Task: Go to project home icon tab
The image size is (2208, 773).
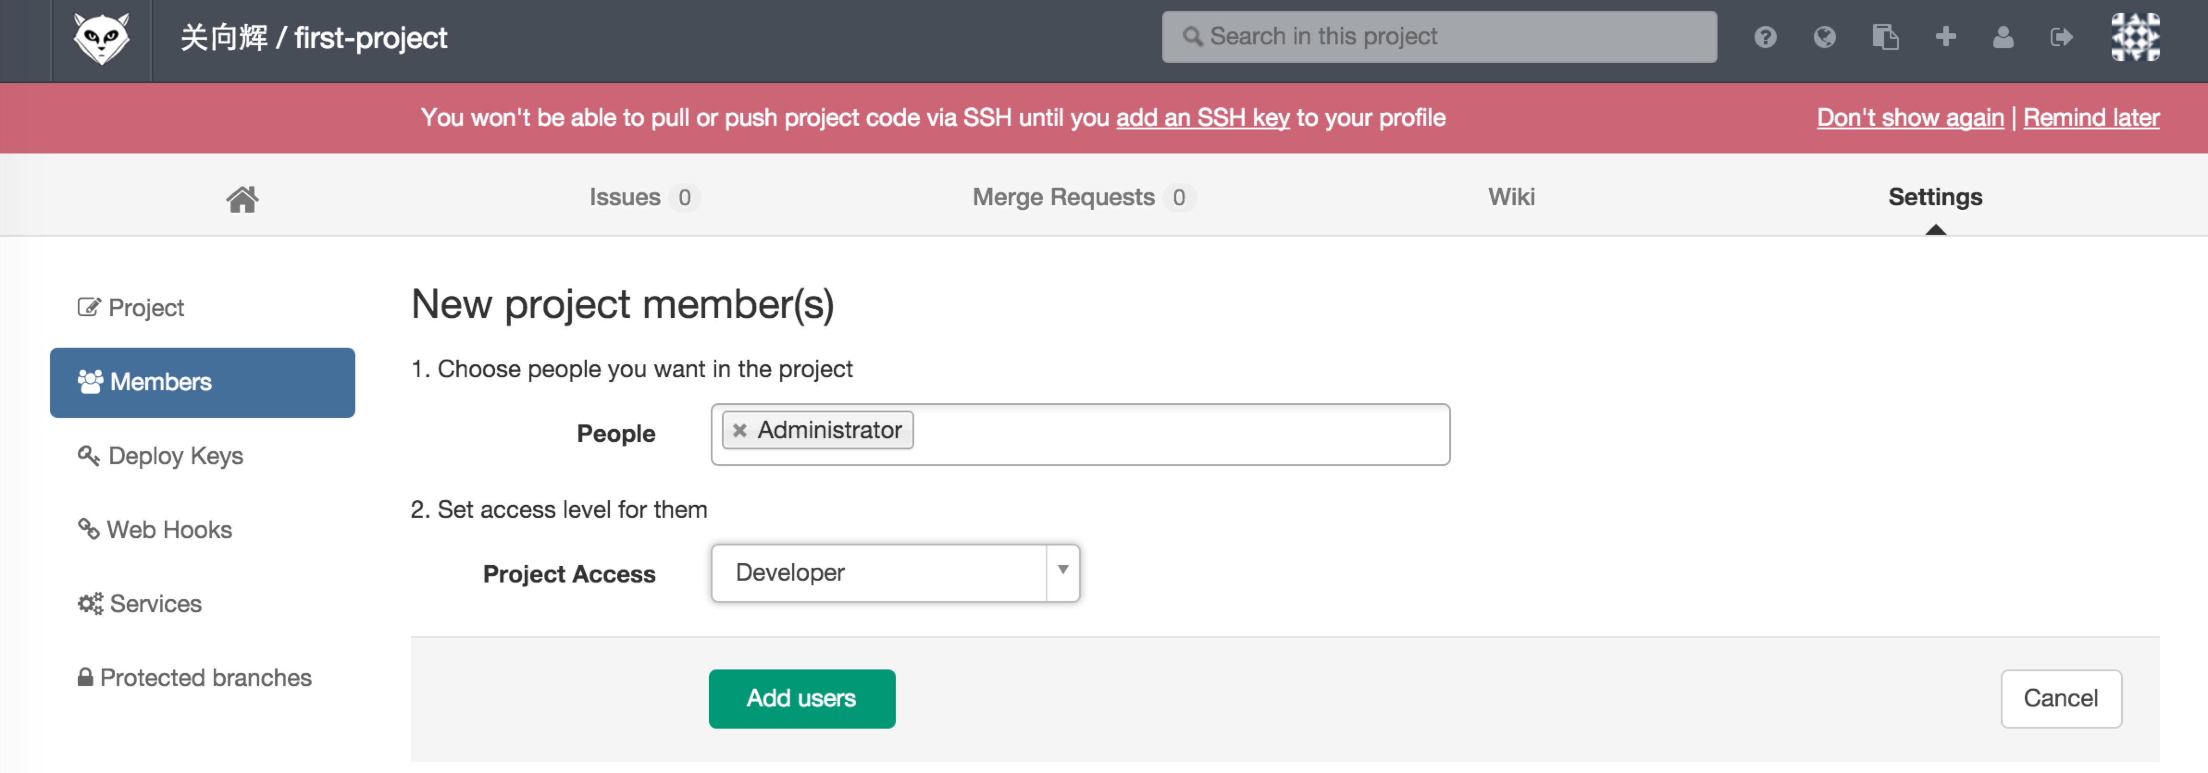Action: (242, 199)
